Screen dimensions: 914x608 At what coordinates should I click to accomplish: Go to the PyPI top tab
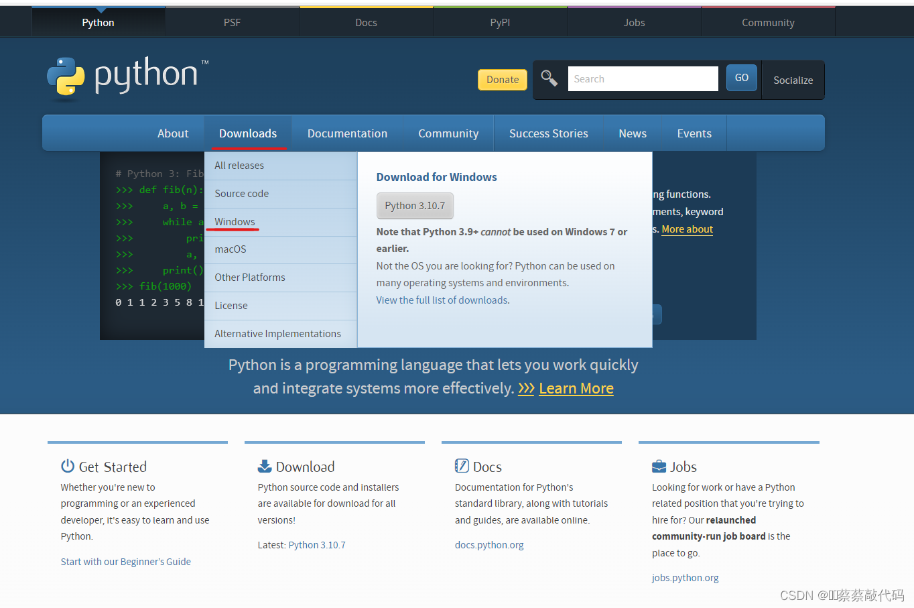tap(501, 23)
